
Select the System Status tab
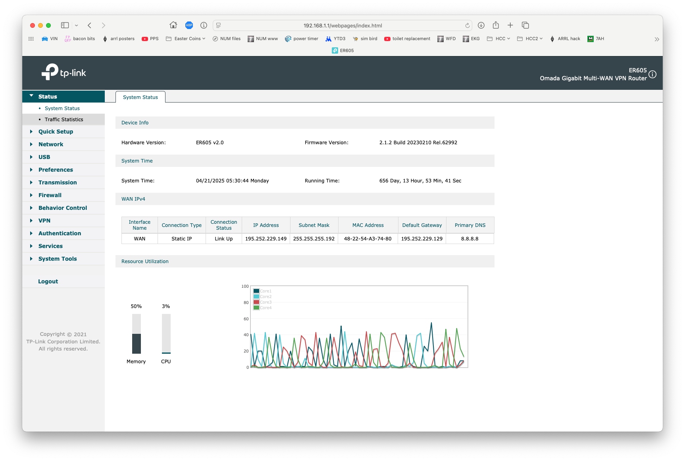(x=140, y=97)
